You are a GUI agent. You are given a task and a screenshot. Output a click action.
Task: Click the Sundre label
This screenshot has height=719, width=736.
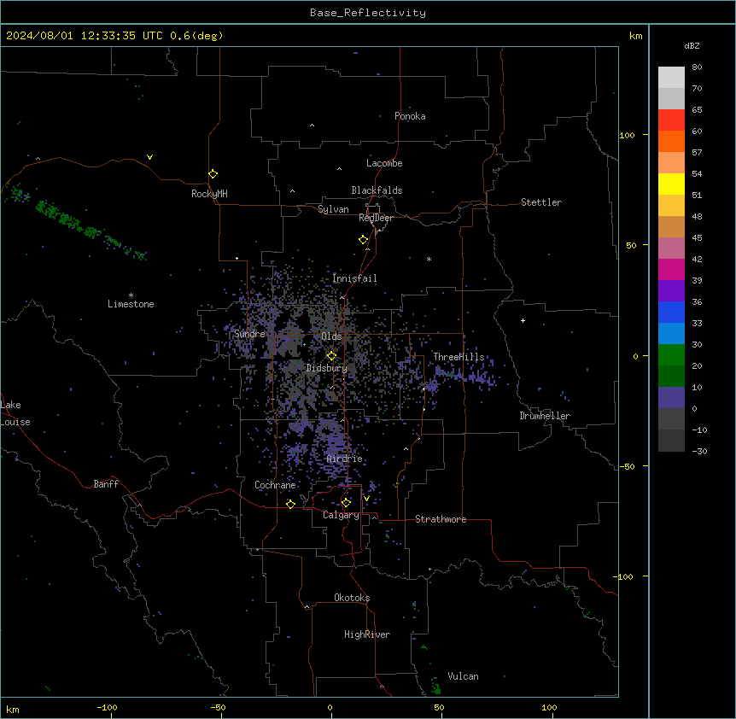pyautogui.click(x=249, y=334)
